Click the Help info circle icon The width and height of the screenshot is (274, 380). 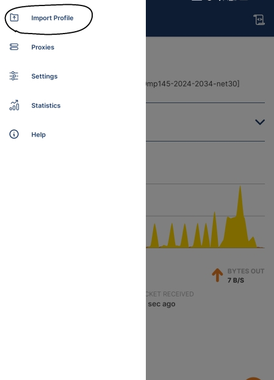pyautogui.click(x=14, y=134)
